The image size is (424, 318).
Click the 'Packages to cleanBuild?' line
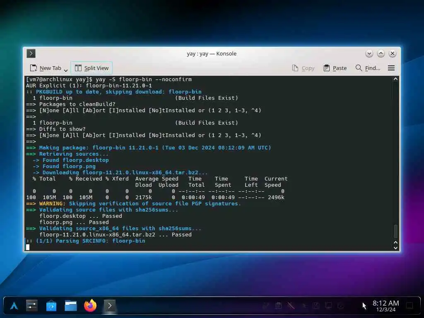click(x=71, y=104)
